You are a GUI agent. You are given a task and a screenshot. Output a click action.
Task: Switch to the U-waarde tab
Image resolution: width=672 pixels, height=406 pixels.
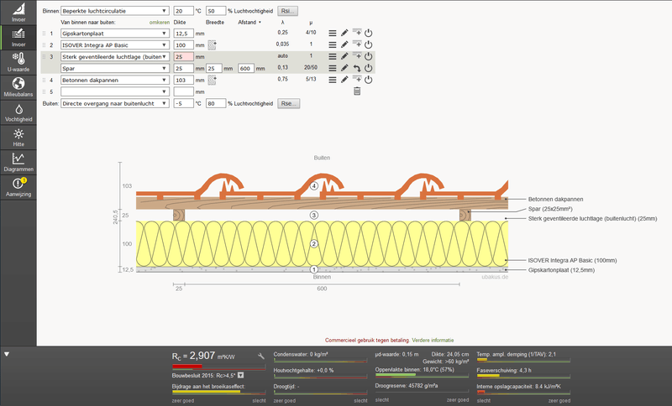pos(18,62)
